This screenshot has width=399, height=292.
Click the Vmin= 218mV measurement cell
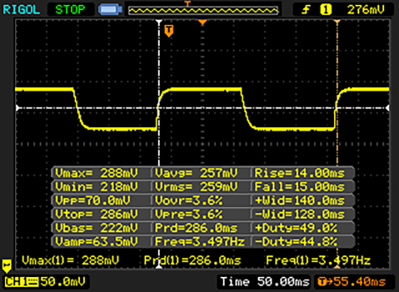click(x=100, y=187)
